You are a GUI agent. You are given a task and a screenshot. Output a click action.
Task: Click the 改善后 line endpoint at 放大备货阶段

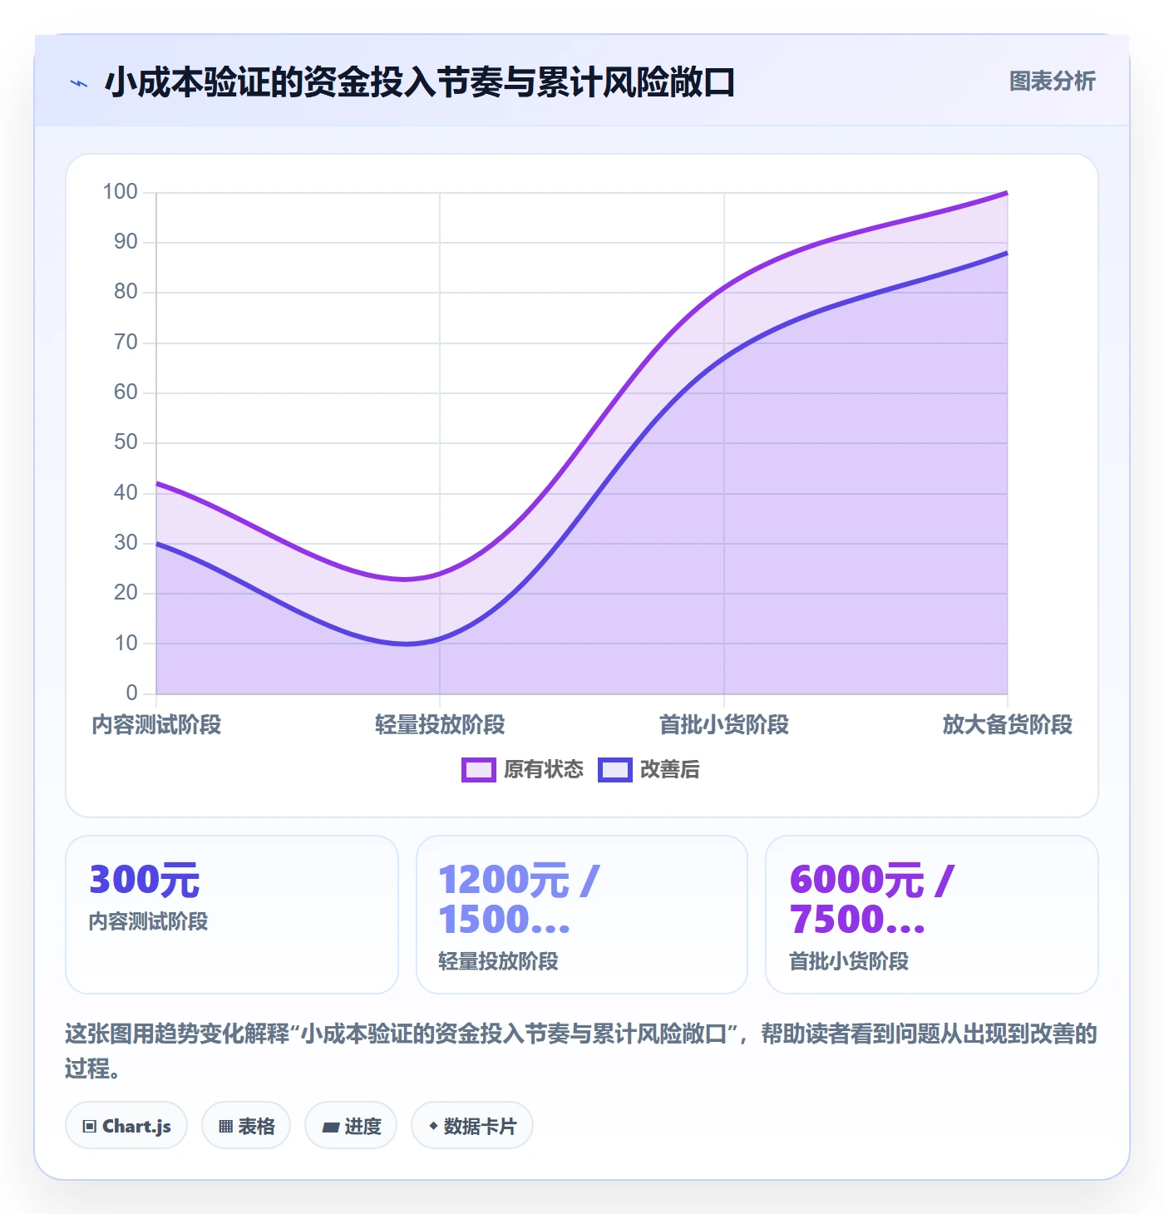tap(1007, 253)
